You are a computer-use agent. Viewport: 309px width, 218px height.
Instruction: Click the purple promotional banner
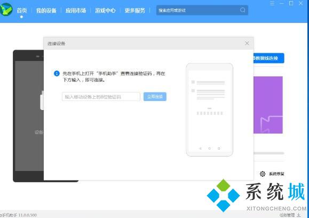point(268,105)
